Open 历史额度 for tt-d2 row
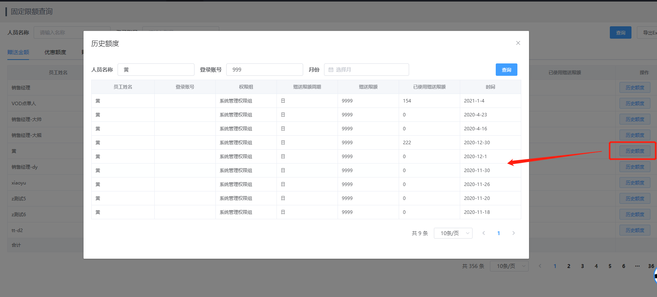 coord(635,230)
